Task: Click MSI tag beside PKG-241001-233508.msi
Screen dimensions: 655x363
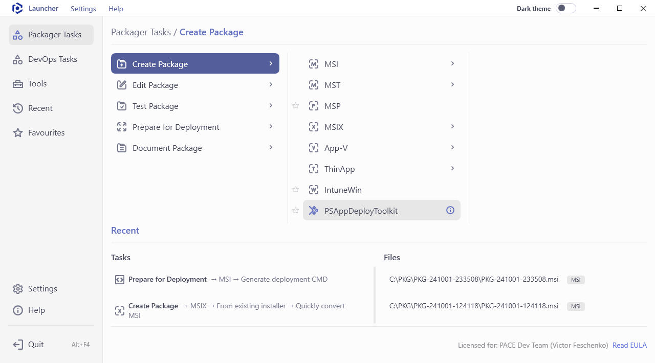Action: pyautogui.click(x=576, y=280)
